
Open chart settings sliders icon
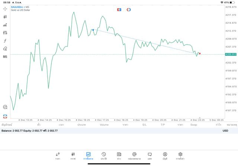pos(5,33)
